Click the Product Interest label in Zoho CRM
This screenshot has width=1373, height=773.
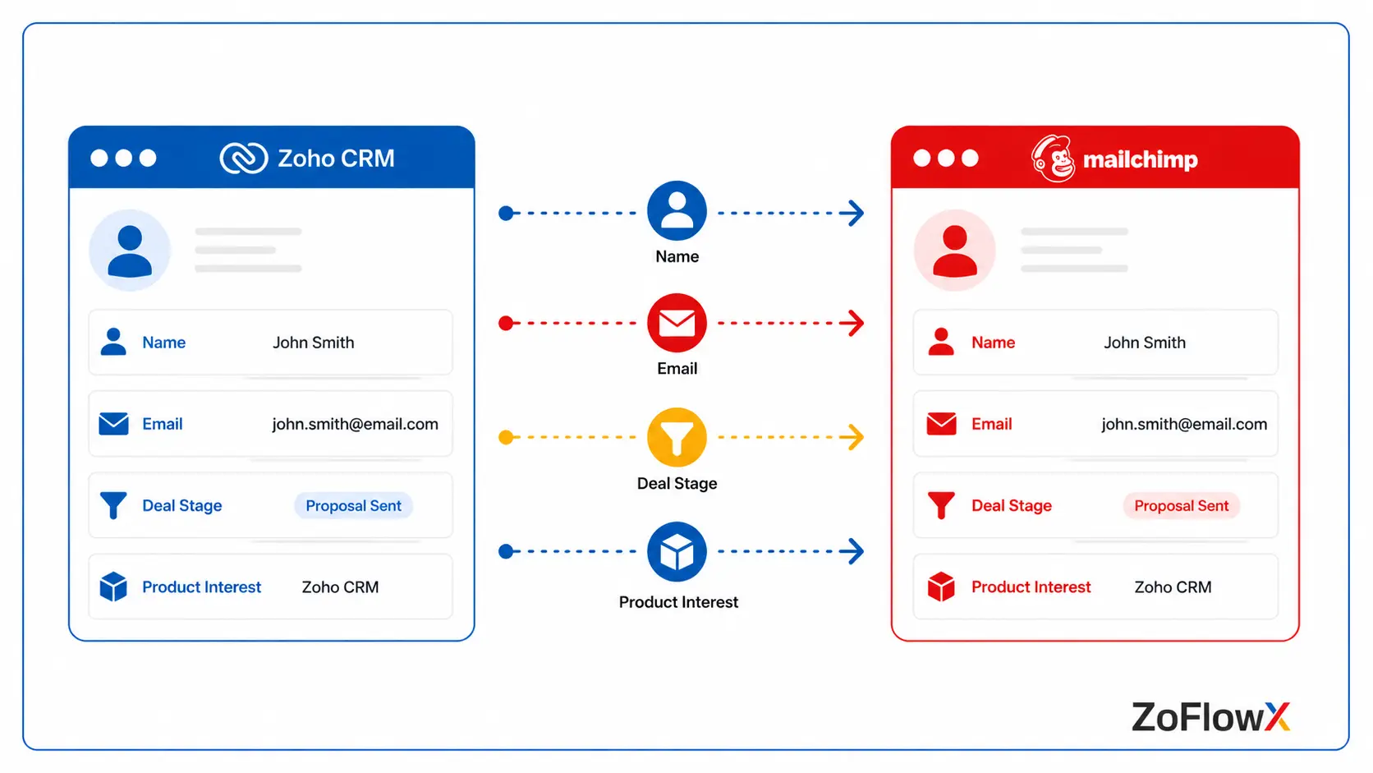coord(202,587)
